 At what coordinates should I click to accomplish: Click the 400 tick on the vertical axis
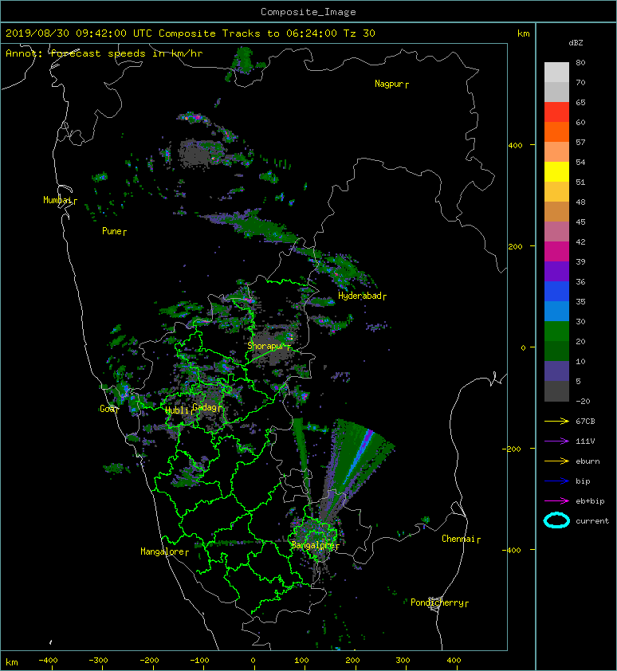coord(515,146)
